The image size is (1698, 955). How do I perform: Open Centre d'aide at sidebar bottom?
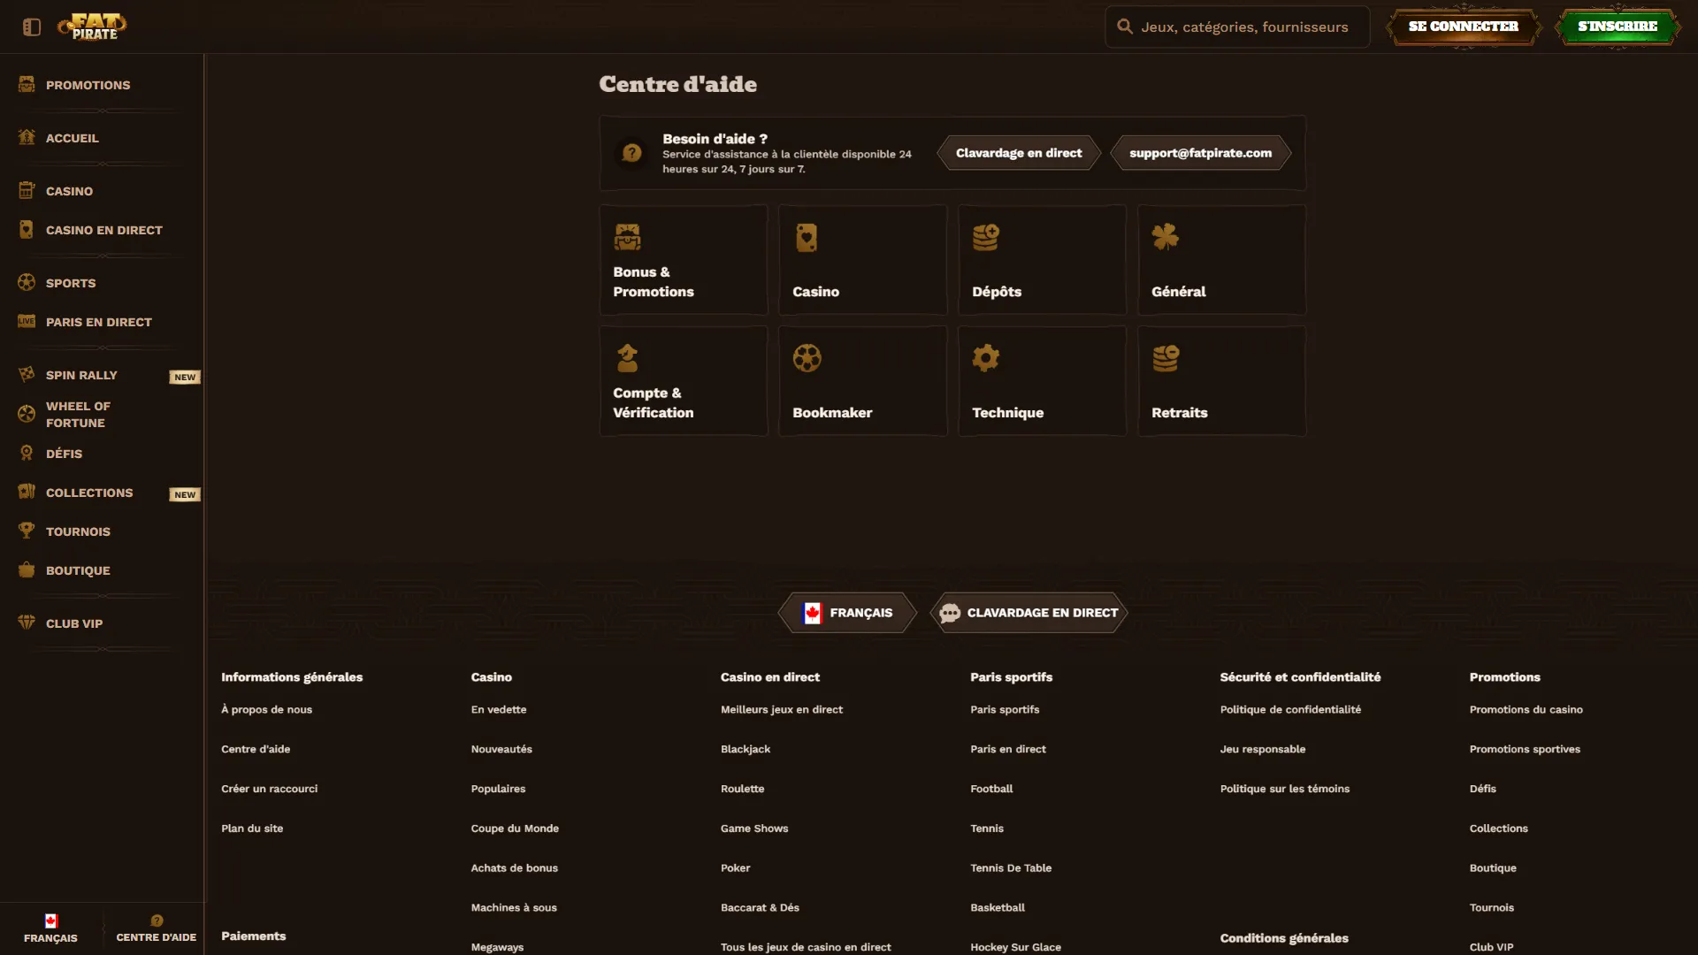click(156, 928)
